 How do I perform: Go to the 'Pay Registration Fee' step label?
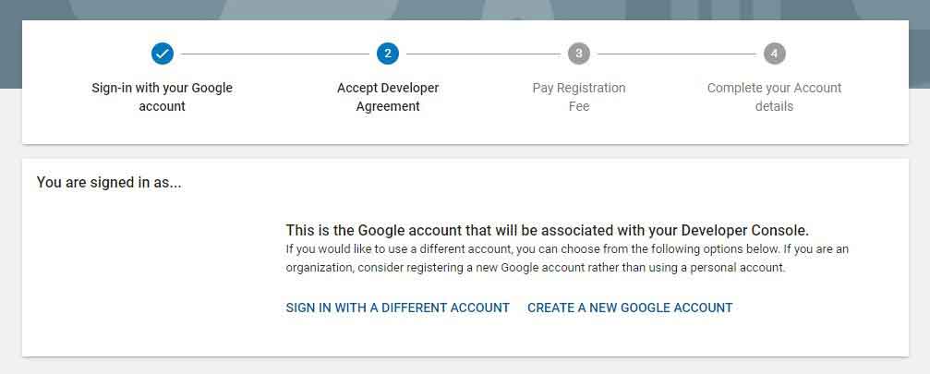579,97
